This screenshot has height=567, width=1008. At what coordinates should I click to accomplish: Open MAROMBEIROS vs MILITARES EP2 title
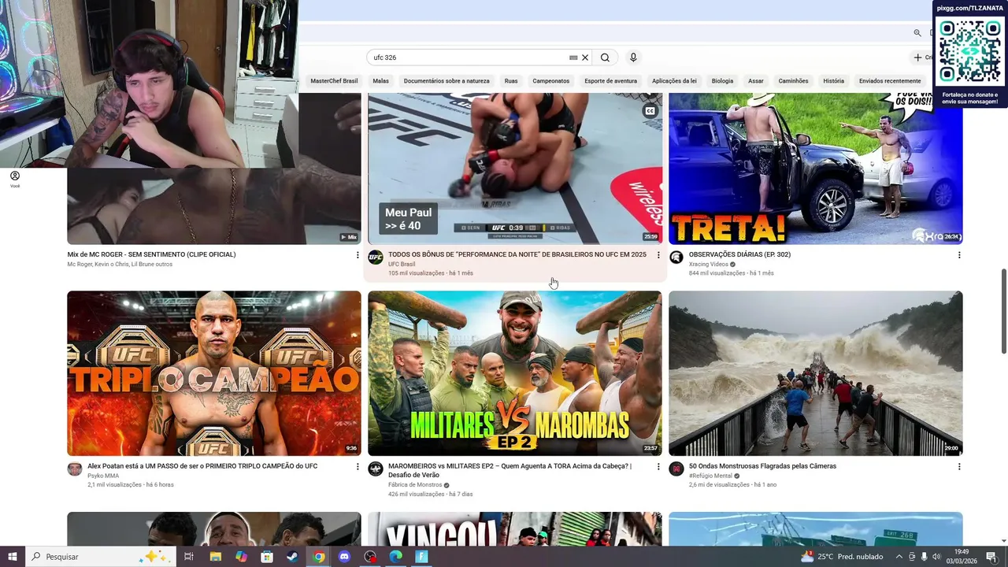tap(510, 470)
